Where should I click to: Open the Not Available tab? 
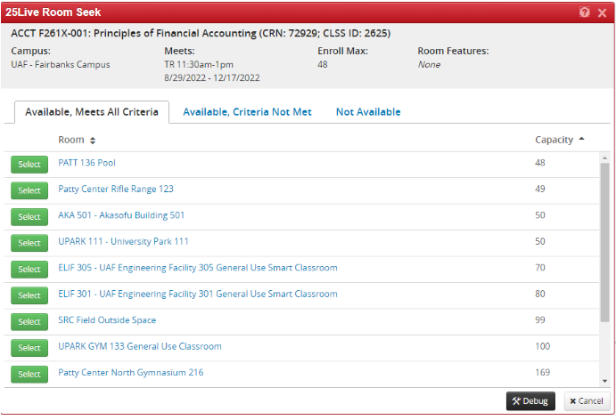367,112
